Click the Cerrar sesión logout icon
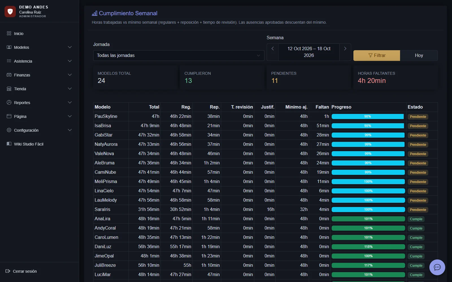Screen dimensions: 452x282 8,271
